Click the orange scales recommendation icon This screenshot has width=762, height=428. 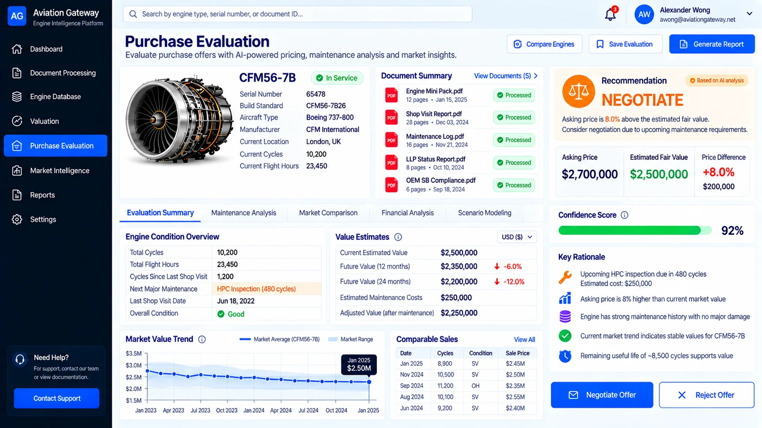point(579,91)
